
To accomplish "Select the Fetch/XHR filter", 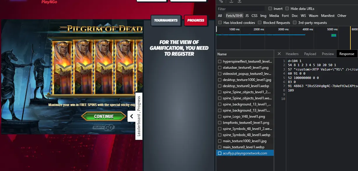I will pos(234,16).
